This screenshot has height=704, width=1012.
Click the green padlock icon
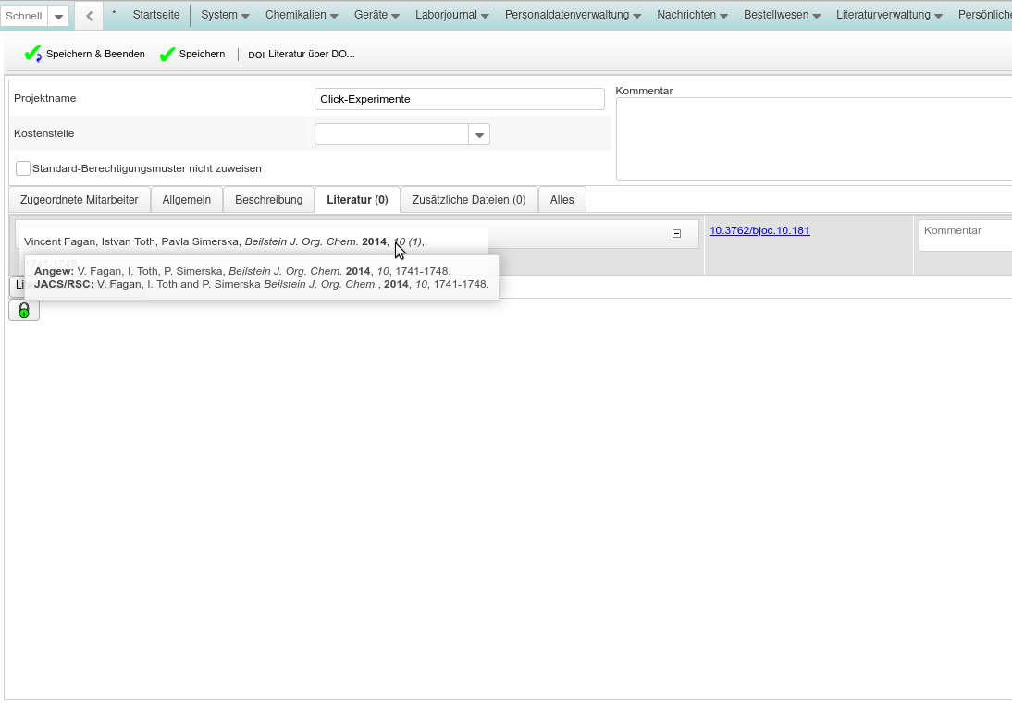[24, 310]
